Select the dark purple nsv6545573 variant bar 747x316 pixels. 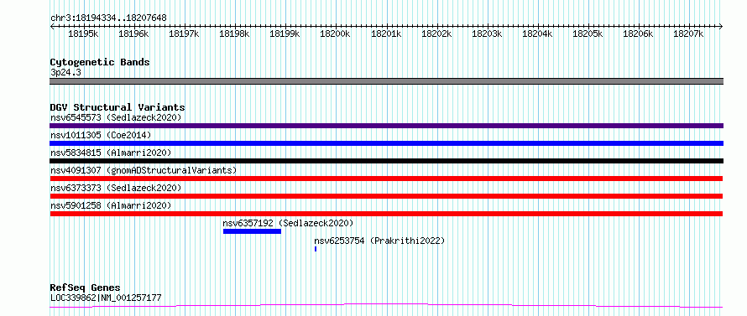point(386,126)
